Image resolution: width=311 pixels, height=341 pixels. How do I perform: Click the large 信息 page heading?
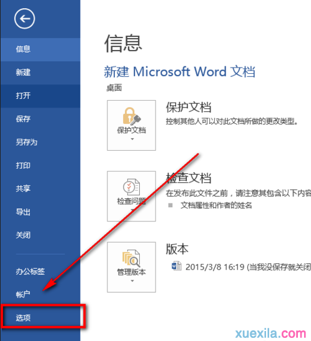pos(123,44)
